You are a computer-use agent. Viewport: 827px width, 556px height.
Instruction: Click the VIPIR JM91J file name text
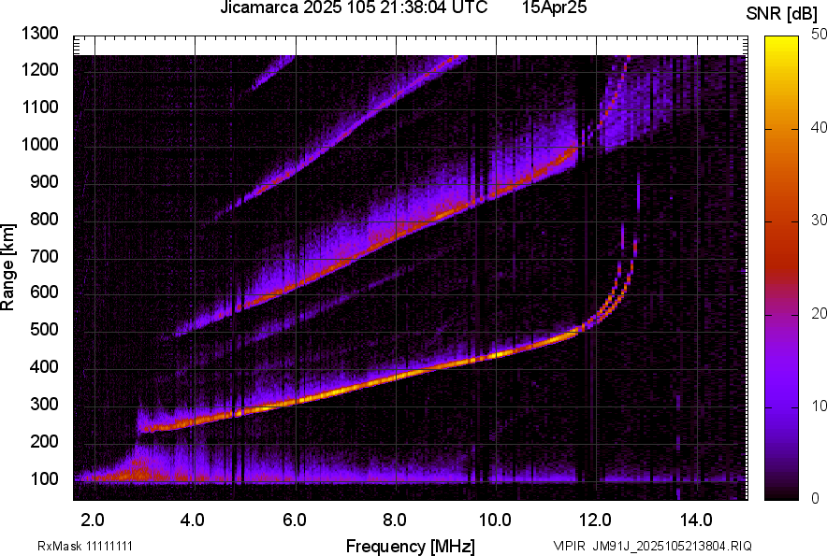(x=653, y=546)
